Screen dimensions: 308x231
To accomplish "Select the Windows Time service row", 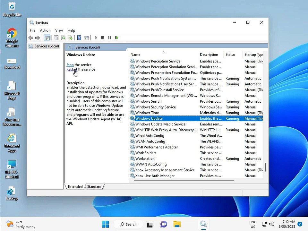I will [x=196, y=113].
